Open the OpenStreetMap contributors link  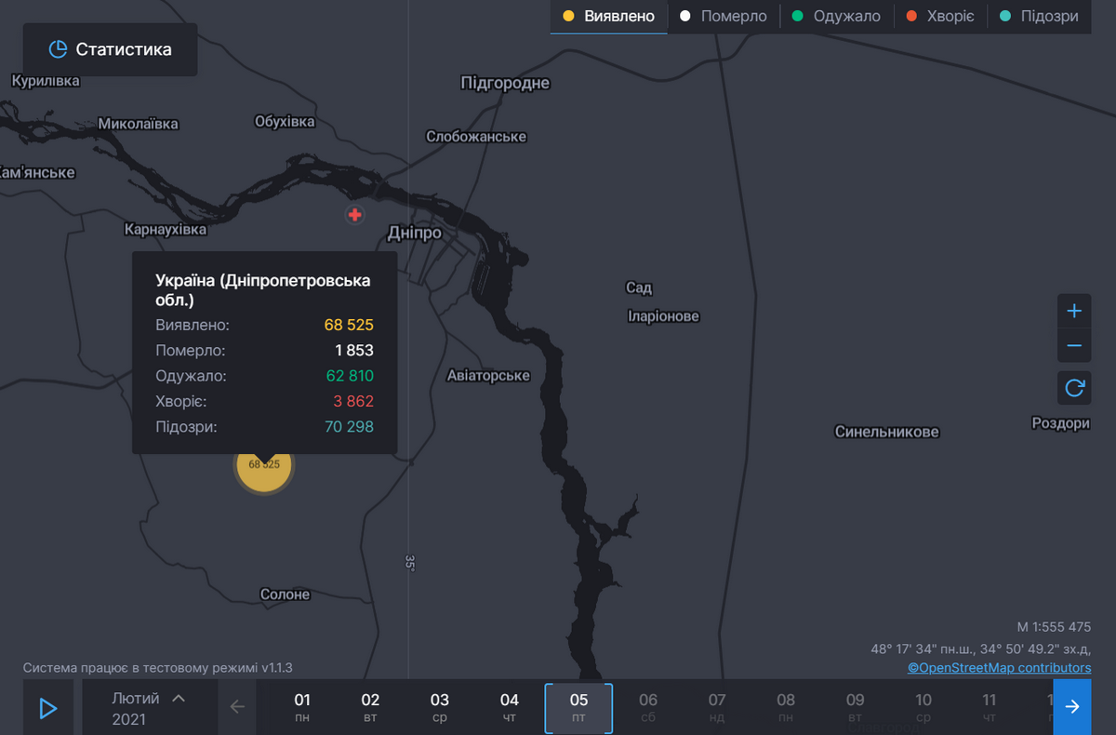pyautogui.click(x=999, y=667)
